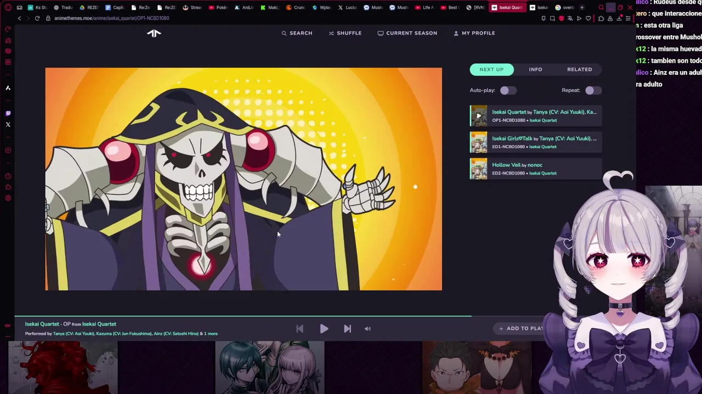Open GX Cleaner sidebar icon

[8, 40]
